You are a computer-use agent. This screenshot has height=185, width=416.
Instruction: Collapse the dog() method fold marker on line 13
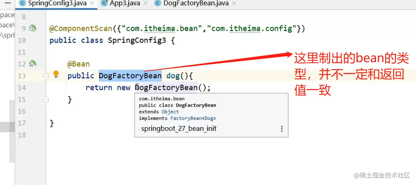46,76
